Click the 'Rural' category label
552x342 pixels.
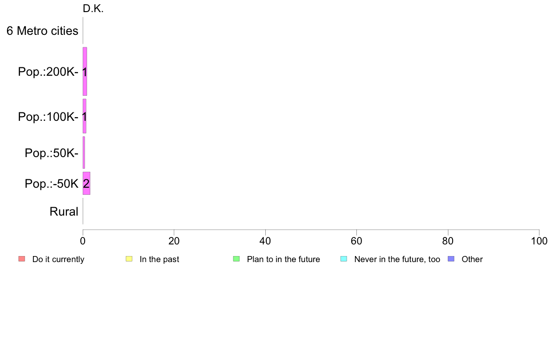click(x=64, y=212)
